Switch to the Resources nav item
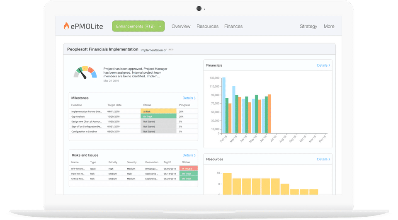The image size is (398, 220). pyautogui.click(x=207, y=27)
